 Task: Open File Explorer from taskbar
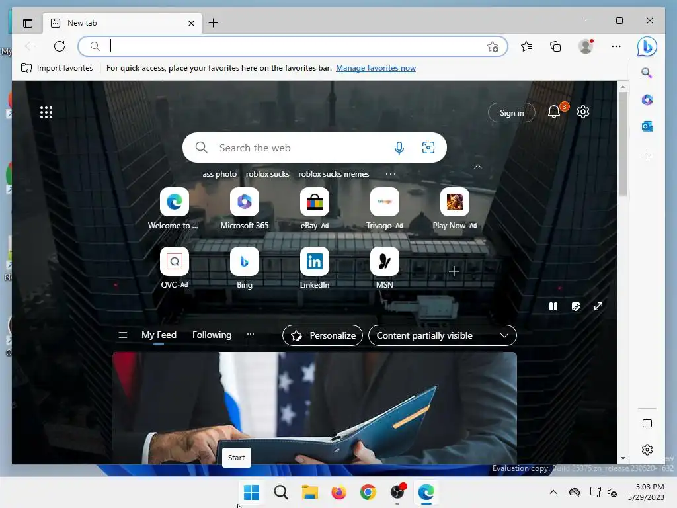[309, 492]
